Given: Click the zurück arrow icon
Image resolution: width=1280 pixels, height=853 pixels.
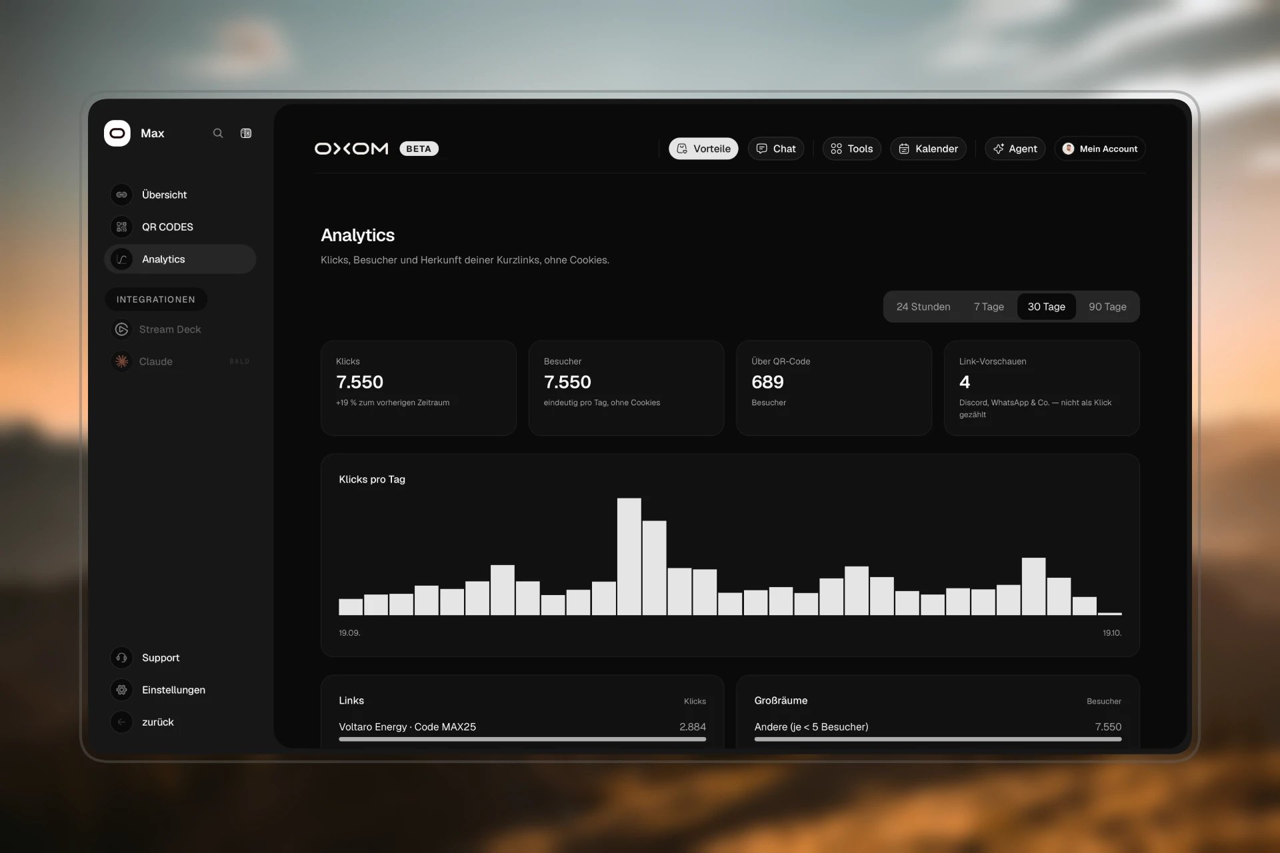Looking at the screenshot, I should [x=121, y=722].
